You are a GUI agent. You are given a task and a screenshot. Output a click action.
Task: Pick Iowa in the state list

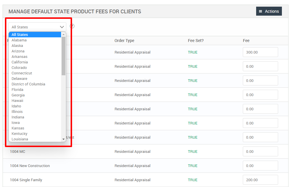[x=35, y=123]
